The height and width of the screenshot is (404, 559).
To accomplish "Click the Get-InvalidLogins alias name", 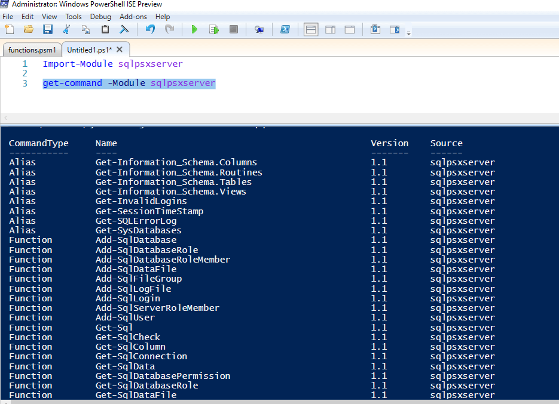I will [x=141, y=201].
